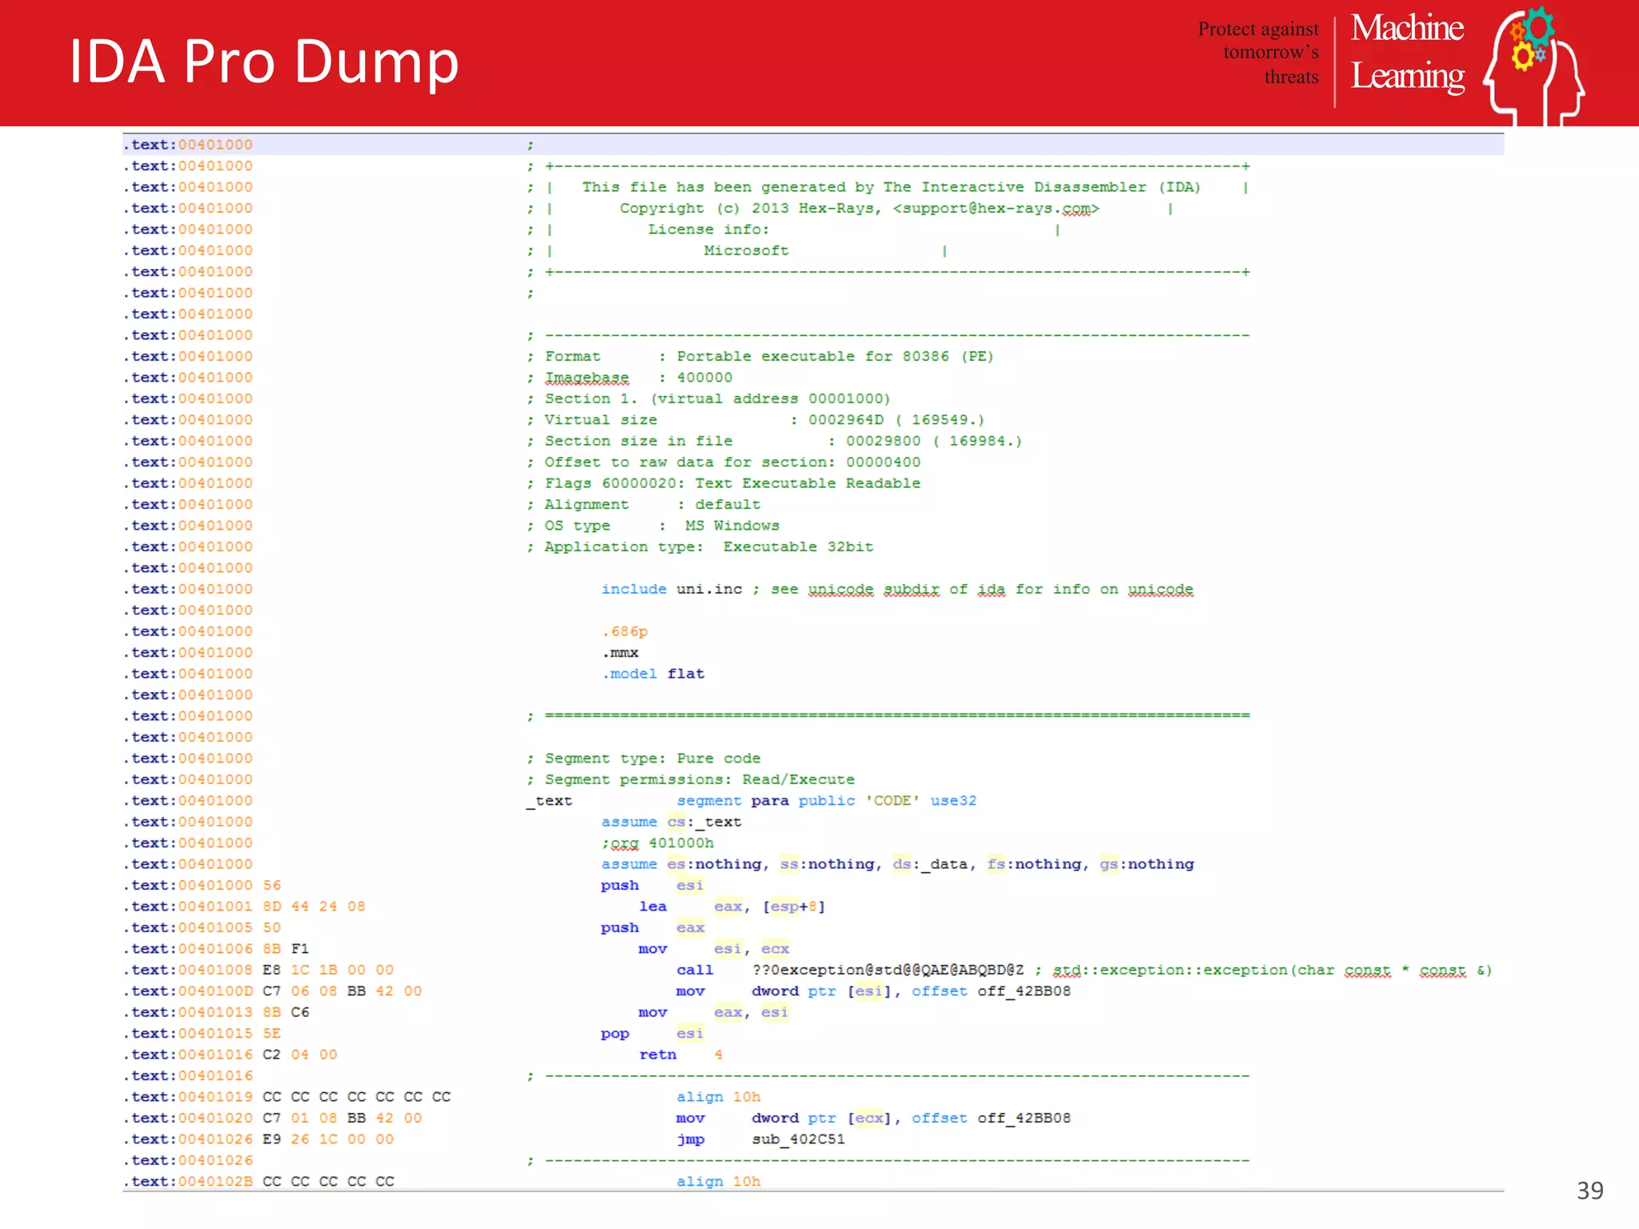
Task: Click the slide page number 39
Action: 1589,1191
